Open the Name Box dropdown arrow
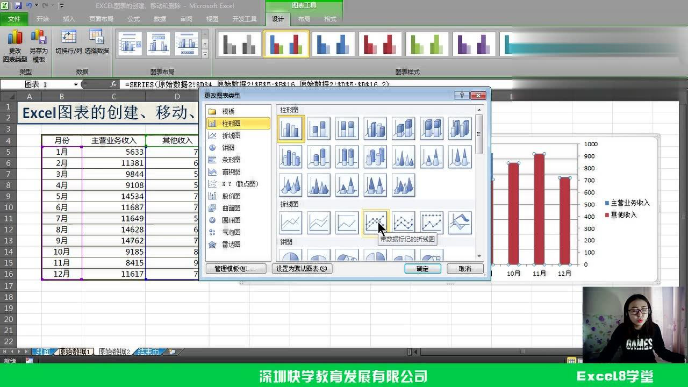688x387 pixels. point(76,84)
